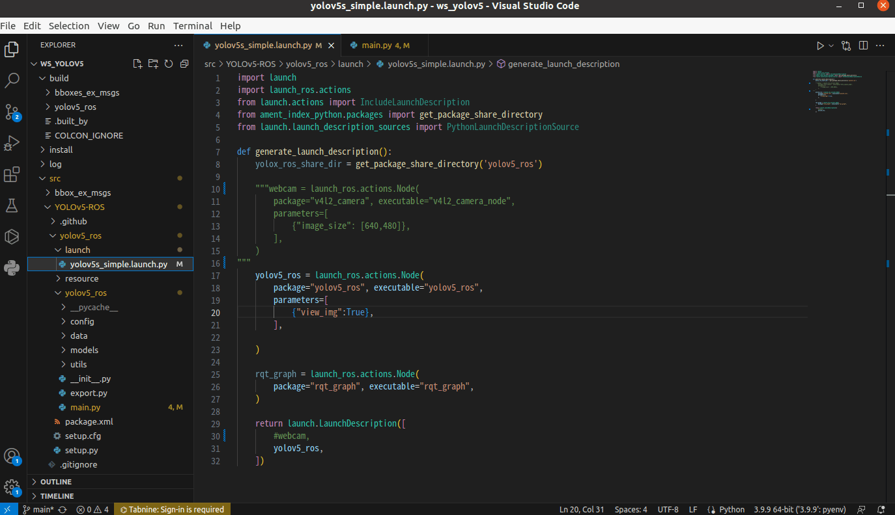Collapse all folders in Explorer
This screenshot has width=895, height=515.
[184, 64]
